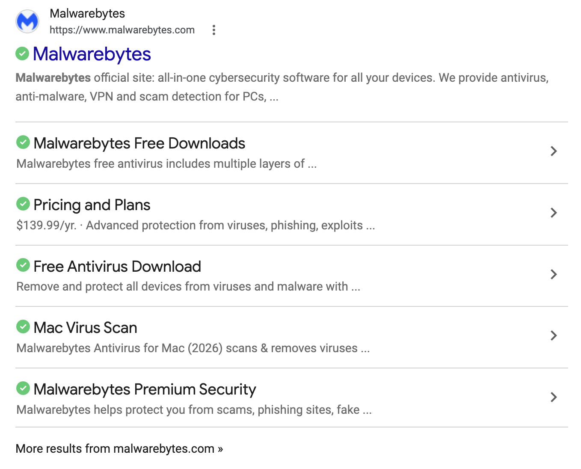This screenshot has width=581, height=469.
Task: Click the https://www.malwarebytes.com URL text
Action: (x=122, y=30)
